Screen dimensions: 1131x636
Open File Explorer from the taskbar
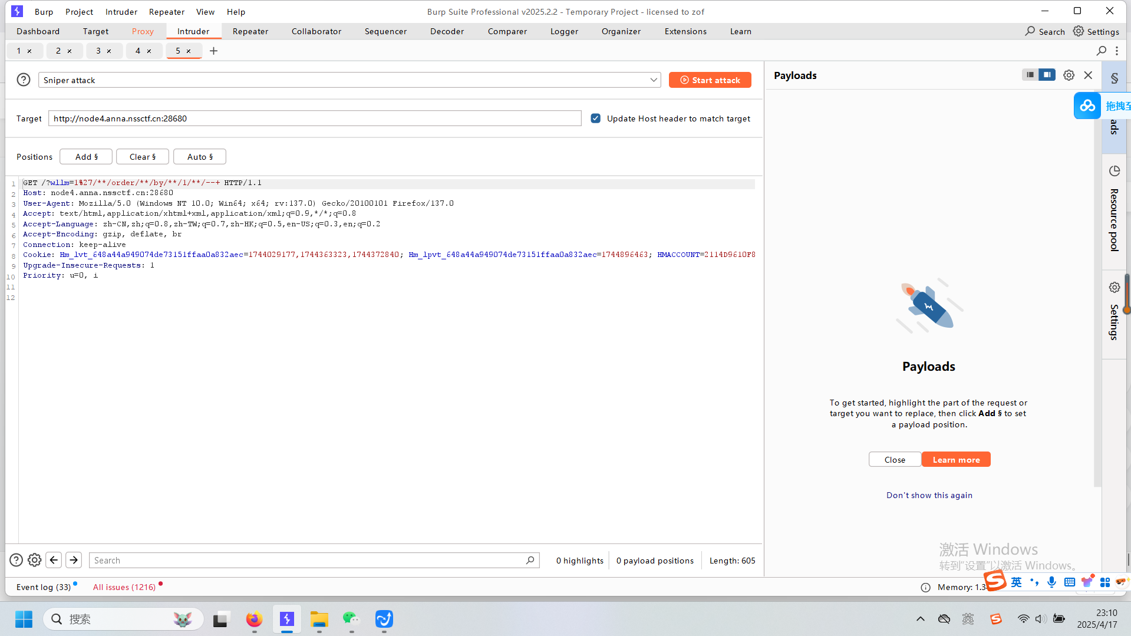click(x=319, y=619)
